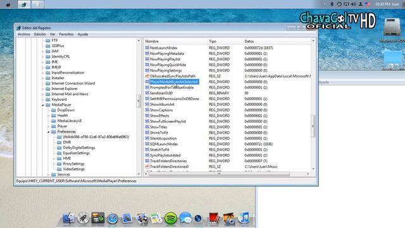Select the StretchToFit value
This screenshot has height=228, width=405.
point(159,149)
